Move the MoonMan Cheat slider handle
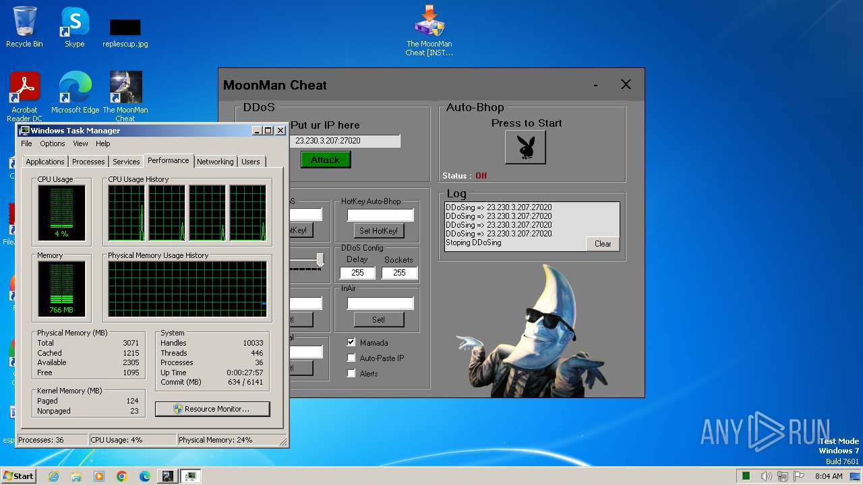 click(x=320, y=260)
